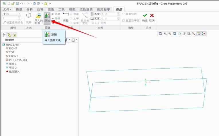Click the 添加 add image icon

pos(47,18)
